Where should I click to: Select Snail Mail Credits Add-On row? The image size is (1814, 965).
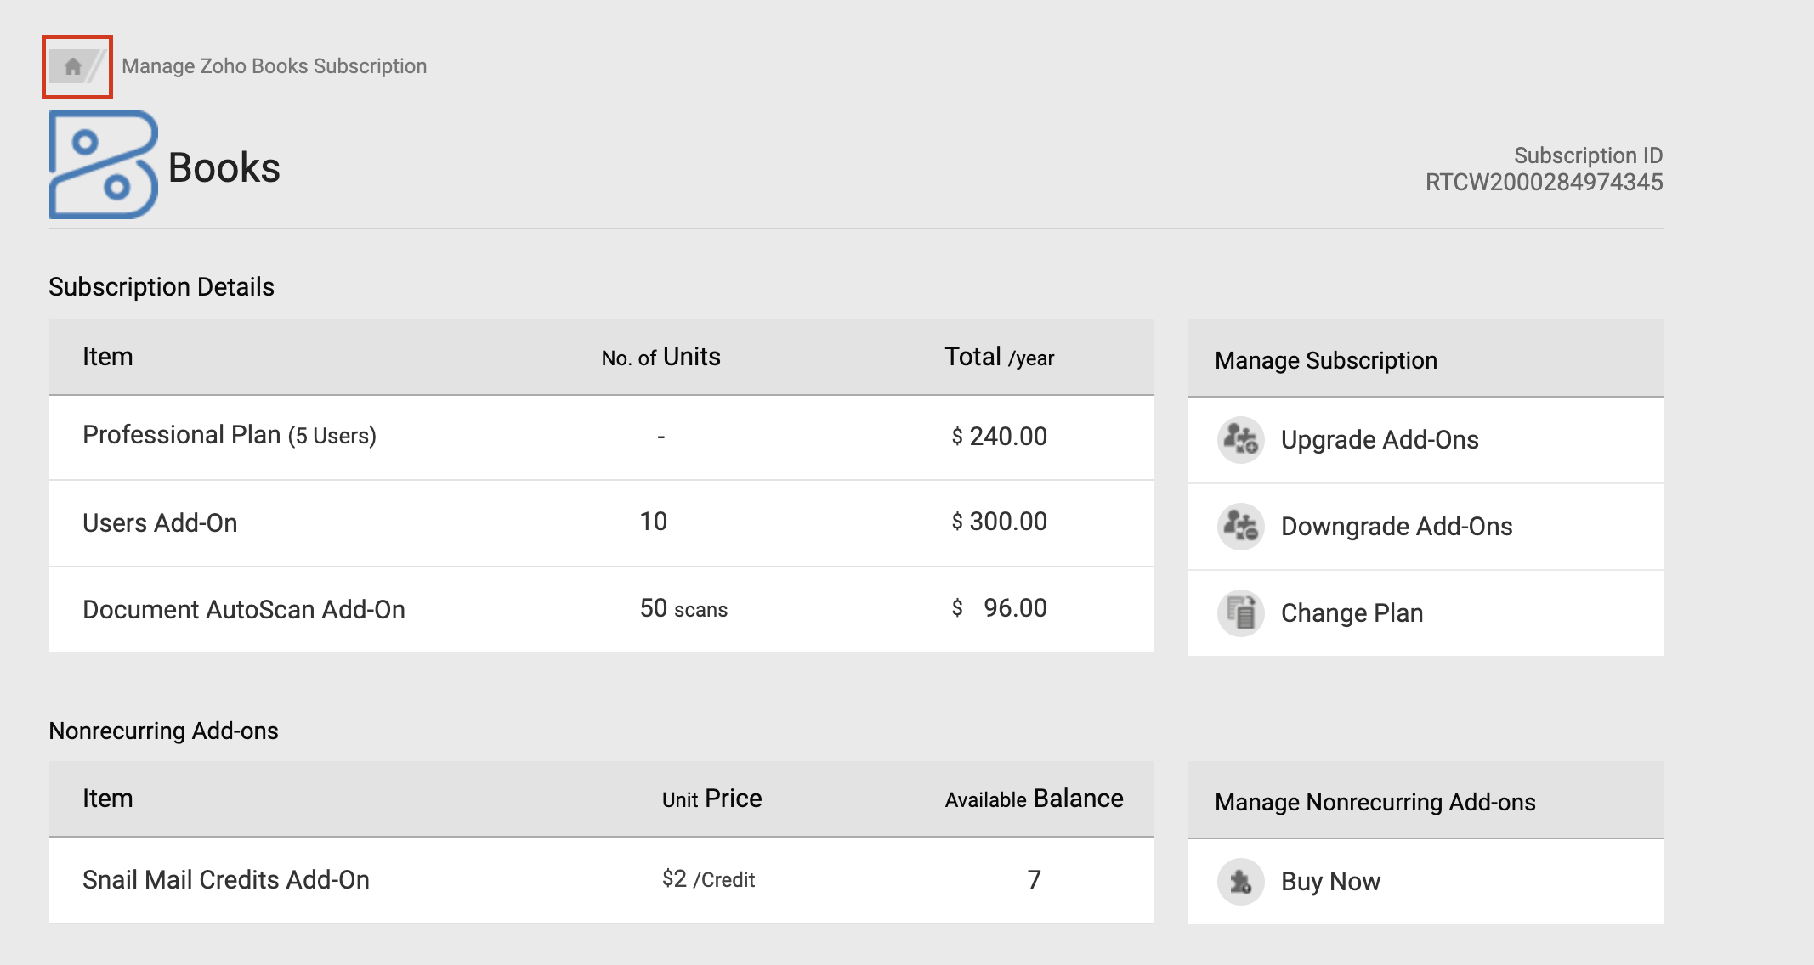coord(226,880)
